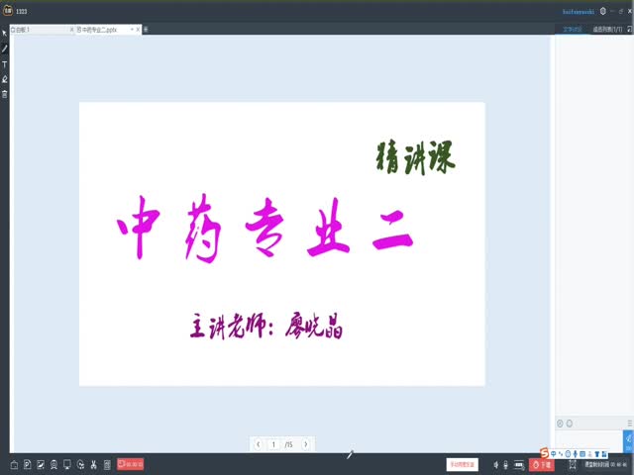Click the username in title bar
The height and width of the screenshot is (475, 634).
pos(579,11)
